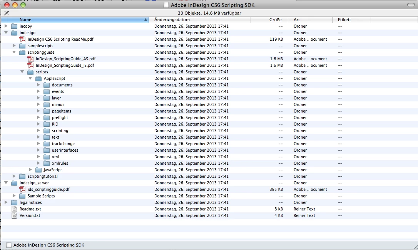Click the scriptingguide folder icon
The width and height of the screenshot is (418, 250).
tap(22, 52)
